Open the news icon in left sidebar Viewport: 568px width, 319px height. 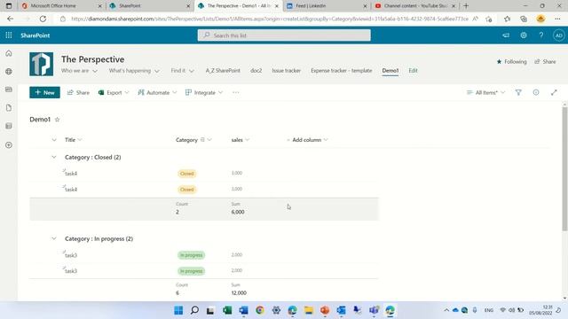9,89
